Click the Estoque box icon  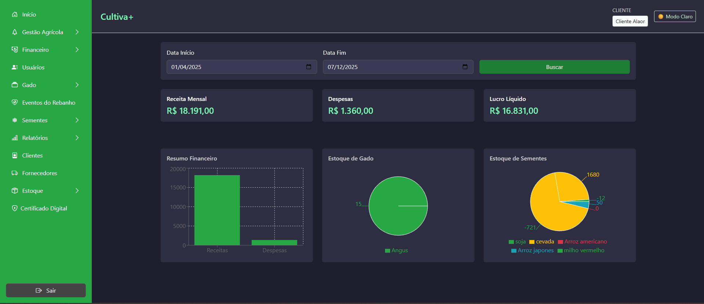coord(15,191)
